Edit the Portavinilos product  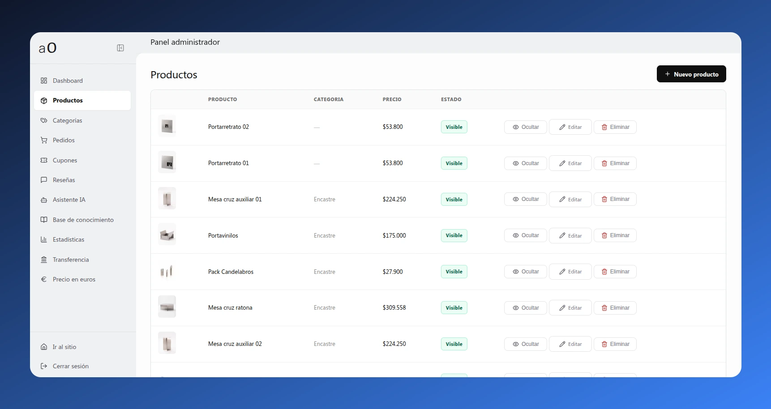(570, 235)
